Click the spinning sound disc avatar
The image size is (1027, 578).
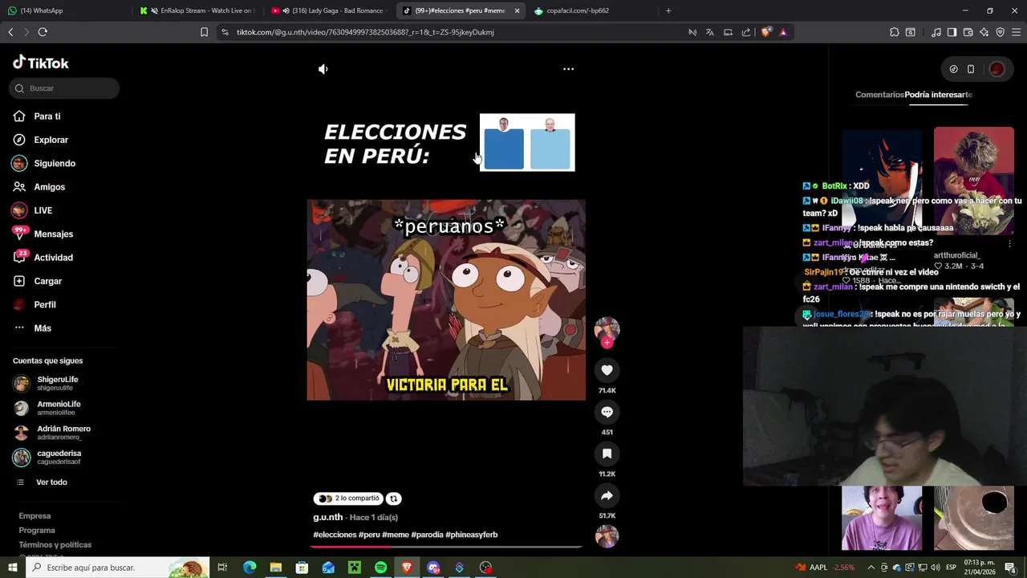tap(607, 536)
